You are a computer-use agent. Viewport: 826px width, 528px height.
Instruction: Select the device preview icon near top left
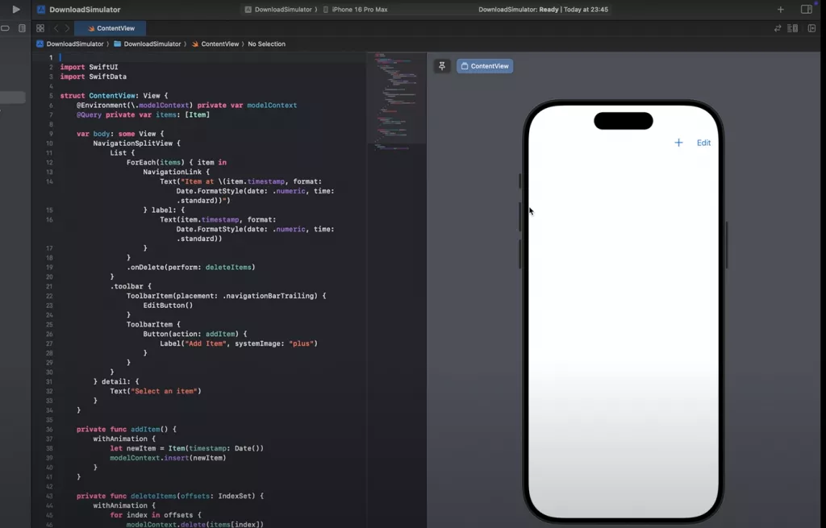22,27
